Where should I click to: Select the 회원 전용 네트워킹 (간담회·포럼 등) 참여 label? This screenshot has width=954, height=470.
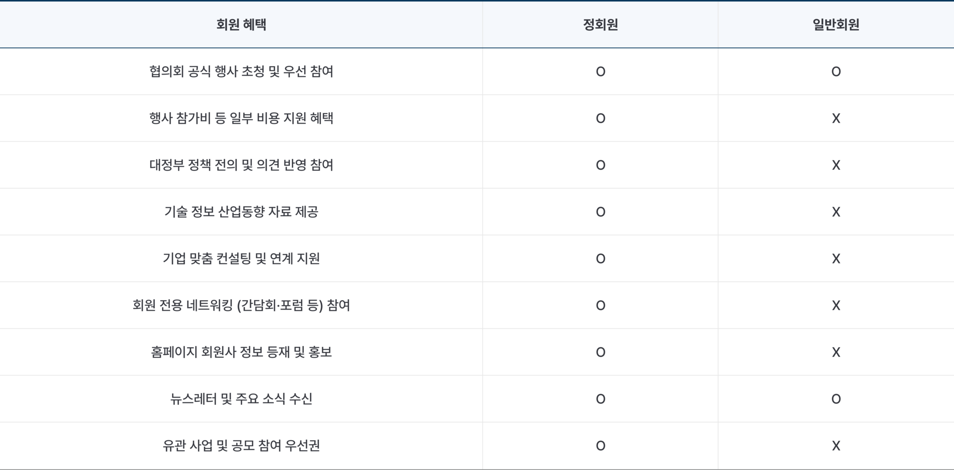click(241, 305)
